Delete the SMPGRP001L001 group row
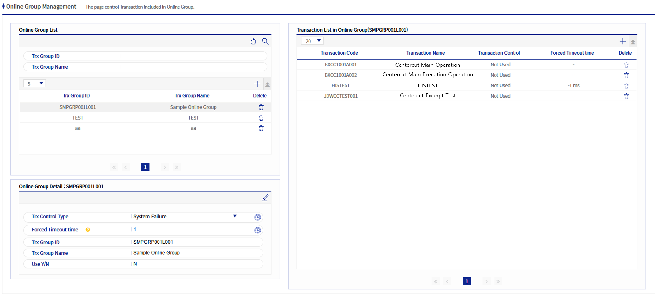655x298 pixels. point(261,107)
